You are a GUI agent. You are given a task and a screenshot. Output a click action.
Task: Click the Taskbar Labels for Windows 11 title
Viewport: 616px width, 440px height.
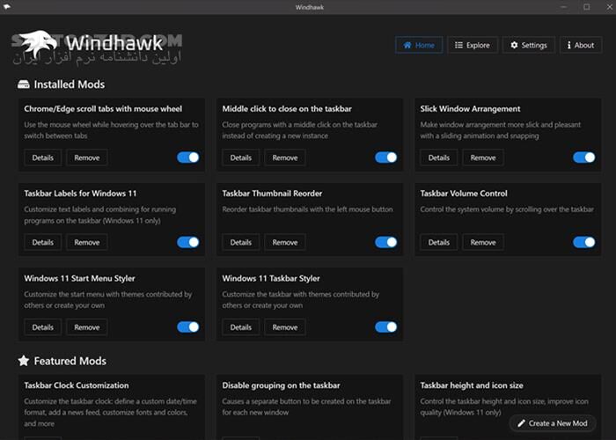[x=80, y=194]
